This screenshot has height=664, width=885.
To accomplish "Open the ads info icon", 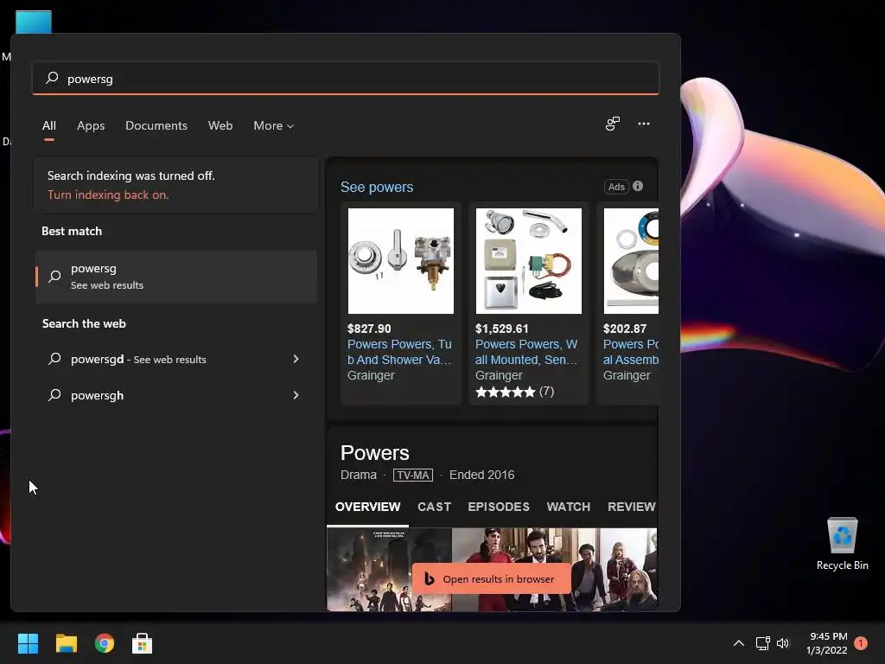I will [638, 187].
